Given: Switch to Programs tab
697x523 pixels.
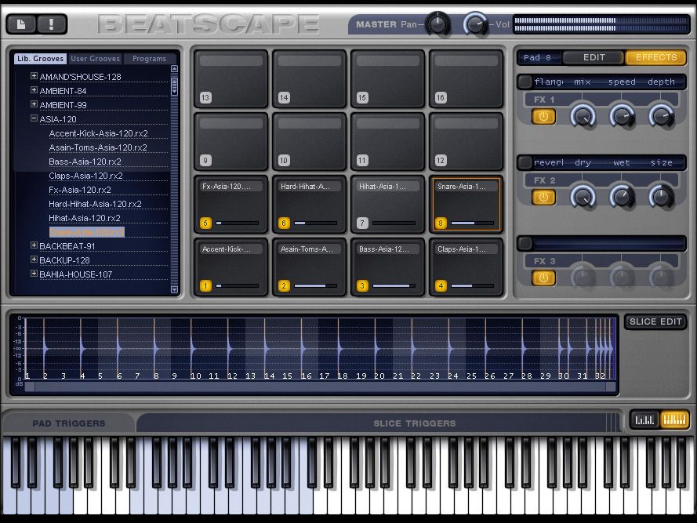Looking at the screenshot, I should click(149, 59).
